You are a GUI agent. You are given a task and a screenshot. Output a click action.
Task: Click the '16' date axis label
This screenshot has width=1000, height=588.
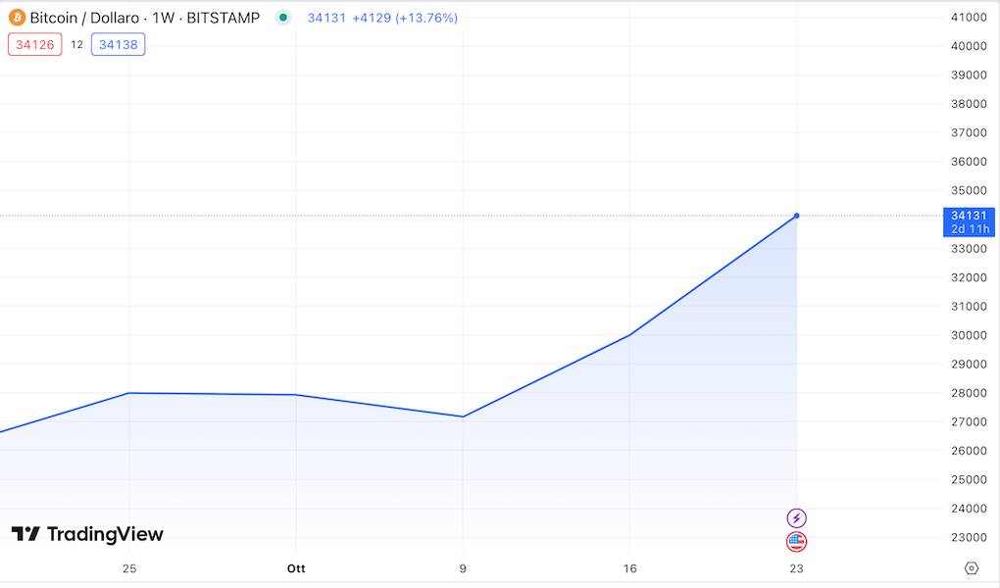pos(630,568)
